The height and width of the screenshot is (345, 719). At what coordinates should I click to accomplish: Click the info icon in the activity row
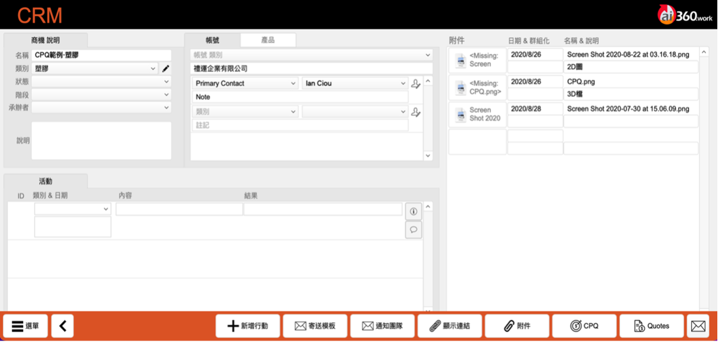click(414, 212)
